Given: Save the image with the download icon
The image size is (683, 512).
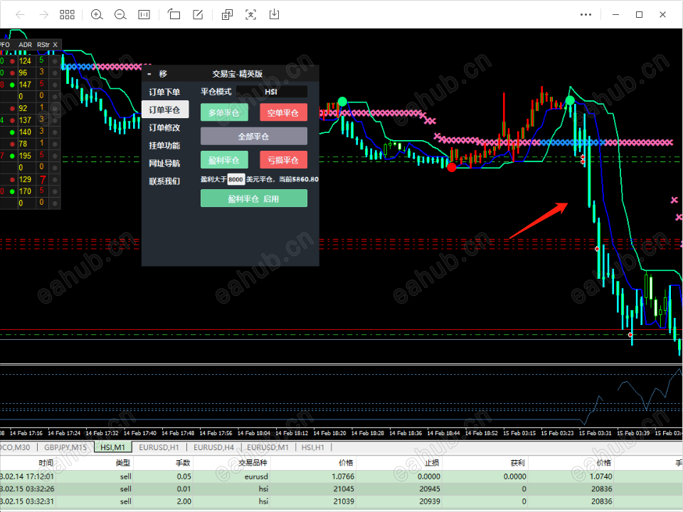Looking at the screenshot, I should pyautogui.click(x=274, y=15).
